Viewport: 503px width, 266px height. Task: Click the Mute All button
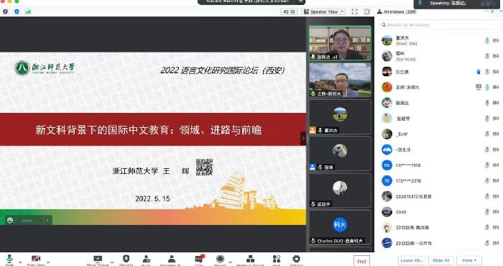440,260
